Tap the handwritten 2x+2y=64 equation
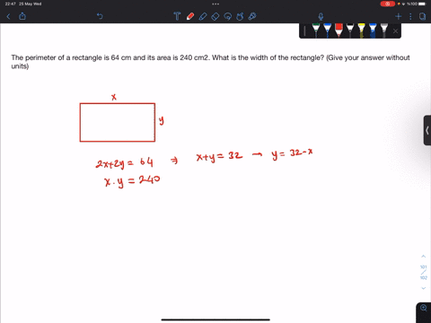This screenshot has width=431, height=323. pos(124,163)
